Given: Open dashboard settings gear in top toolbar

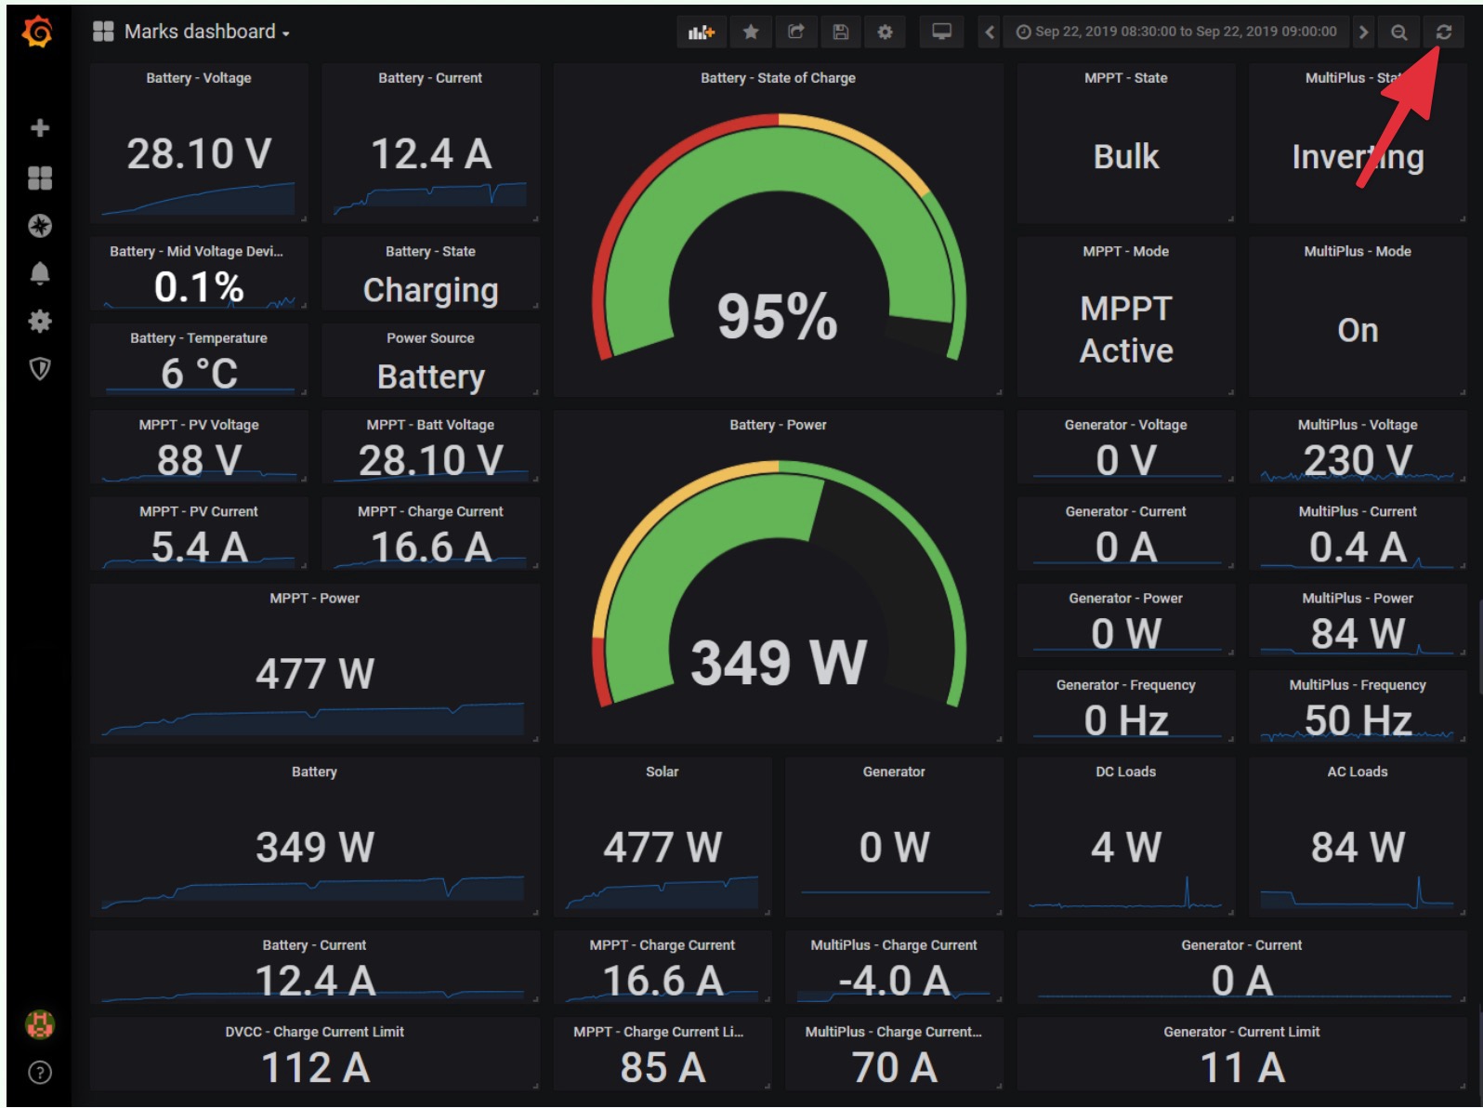Looking at the screenshot, I should click(x=886, y=33).
